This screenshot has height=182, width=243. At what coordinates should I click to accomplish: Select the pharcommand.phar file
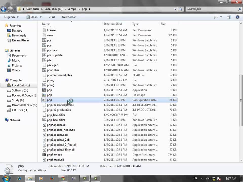(109, 75)
